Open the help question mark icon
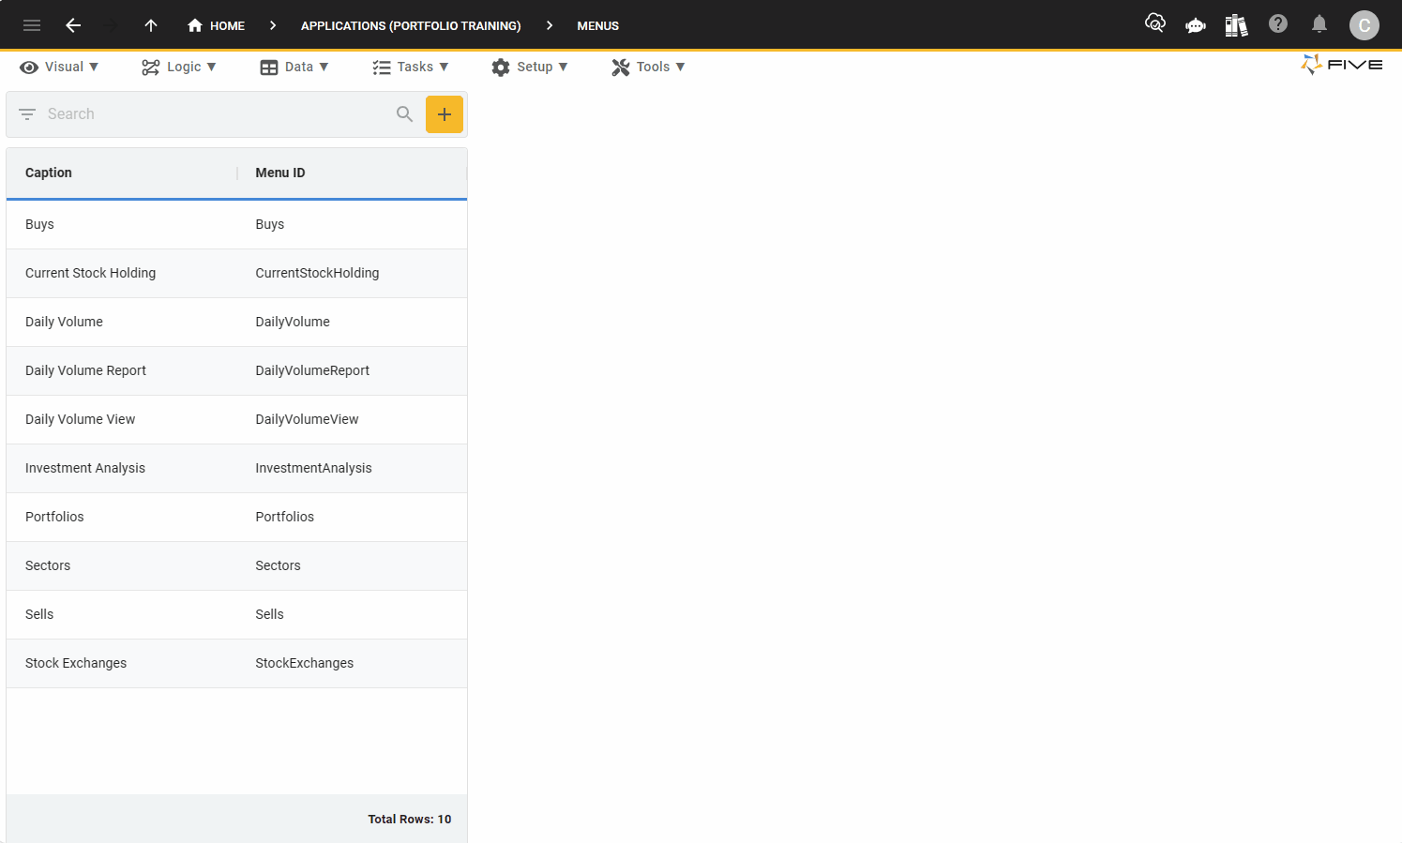Viewport: 1402px width, 843px height. pos(1278,23)
